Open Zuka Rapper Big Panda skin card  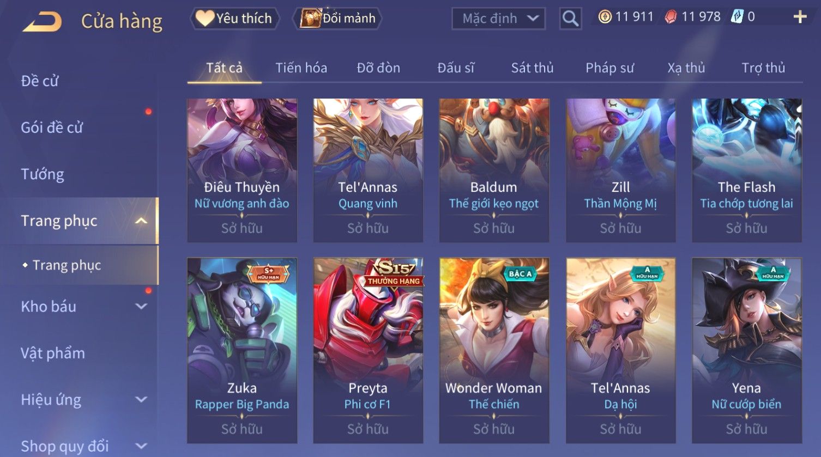[242, 350]
